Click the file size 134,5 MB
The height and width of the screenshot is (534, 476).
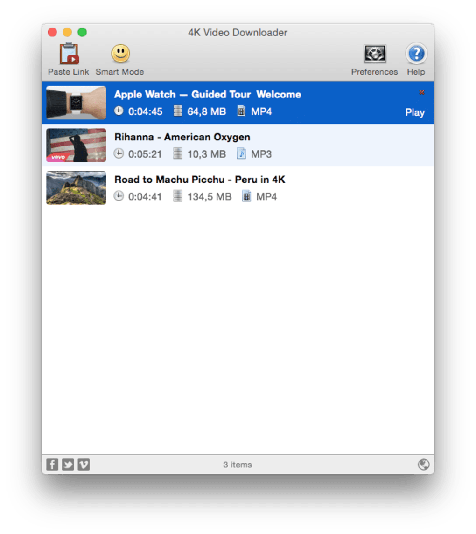click(209, 197)
